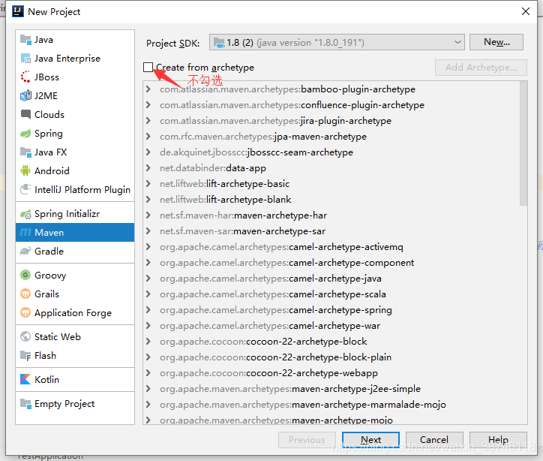Click the green Spring leaf icon
The height and width of the screenshot is (461, 543).
pos(25,134)
